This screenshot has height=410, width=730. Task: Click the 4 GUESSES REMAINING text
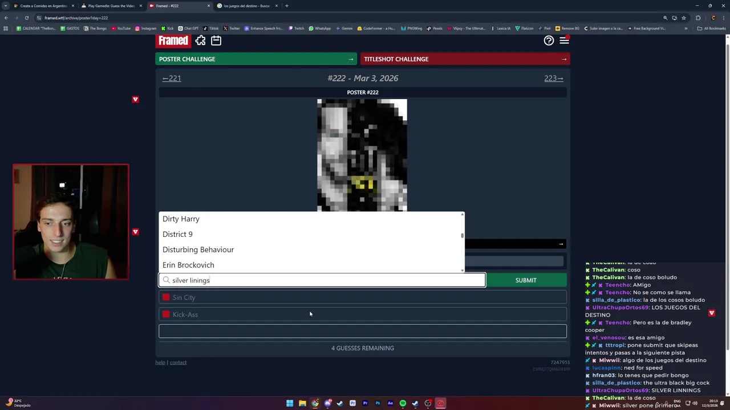pos(363,348)
